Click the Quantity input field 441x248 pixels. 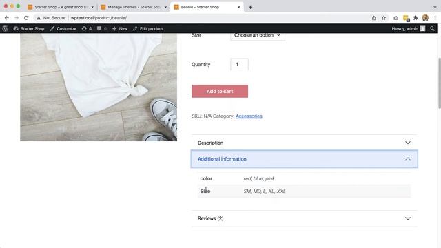point(239,64)
